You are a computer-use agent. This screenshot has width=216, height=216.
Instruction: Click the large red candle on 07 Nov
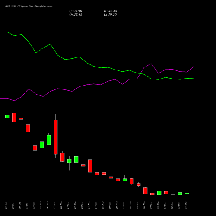(56, 137)
